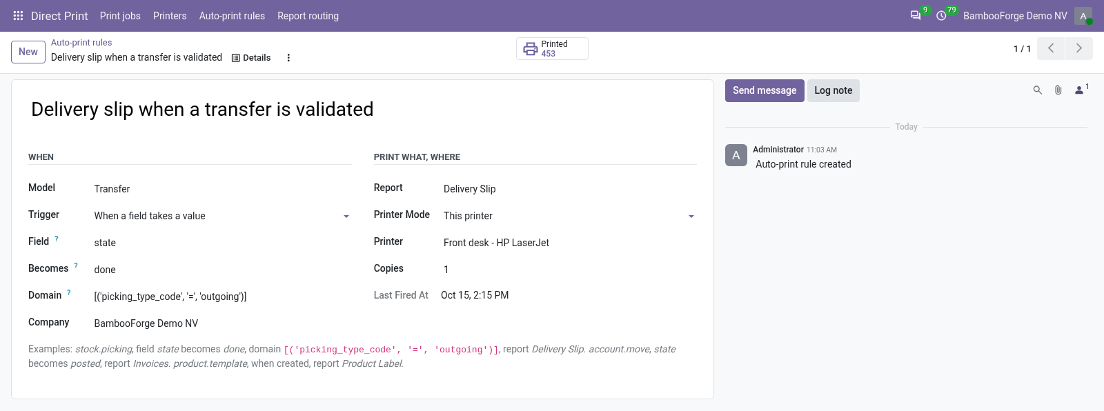
Task: Go to the previous record arrow
Action: [1051, 48]
